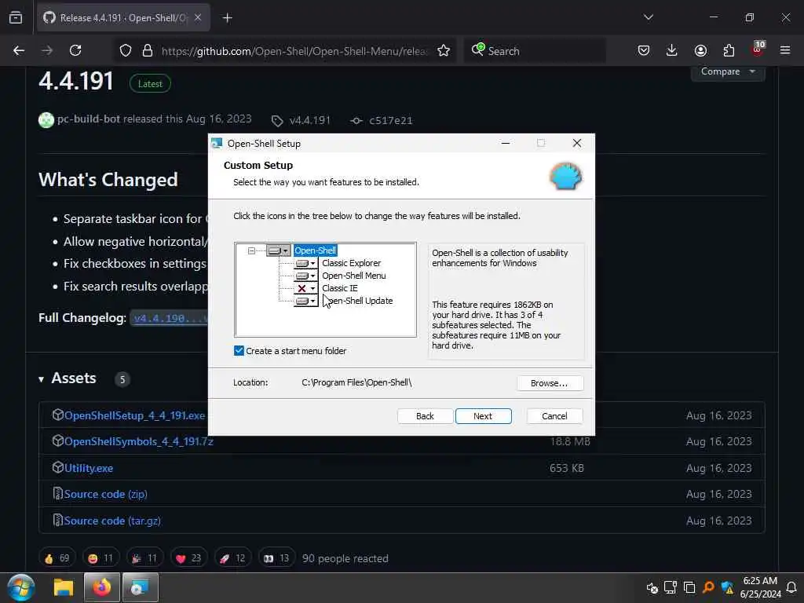804x603 pixels.
Task: Download Source code (zip)
Action: [x=106, y=495]
